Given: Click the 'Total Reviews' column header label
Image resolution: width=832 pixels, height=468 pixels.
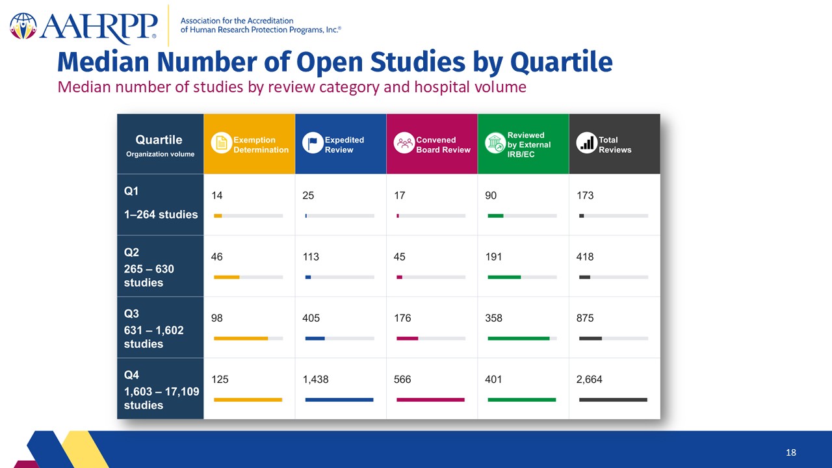Looking at the screenshot, I should [615, 144].
